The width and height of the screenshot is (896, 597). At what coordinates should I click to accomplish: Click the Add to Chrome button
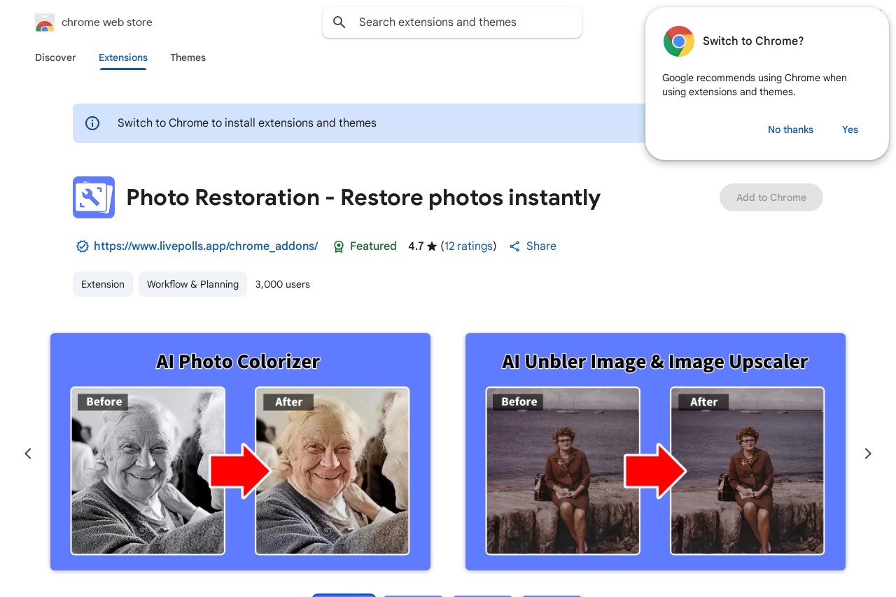771,197
